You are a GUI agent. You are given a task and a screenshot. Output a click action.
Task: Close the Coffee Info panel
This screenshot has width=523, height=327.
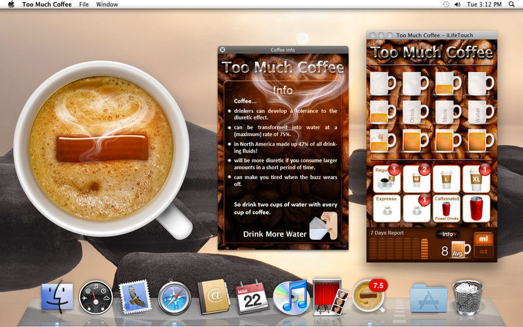point(222,50)
